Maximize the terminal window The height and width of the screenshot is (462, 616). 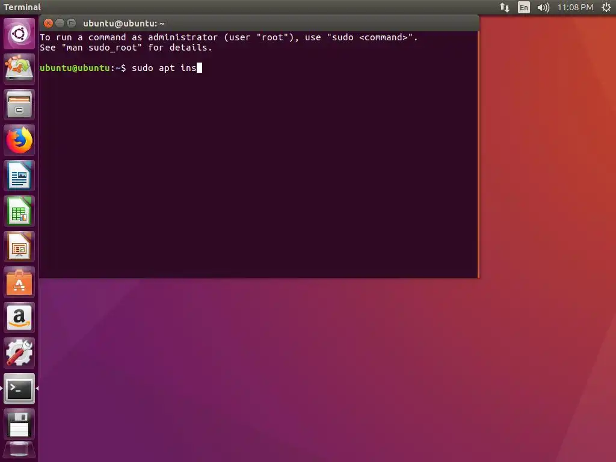click(71, 23)
